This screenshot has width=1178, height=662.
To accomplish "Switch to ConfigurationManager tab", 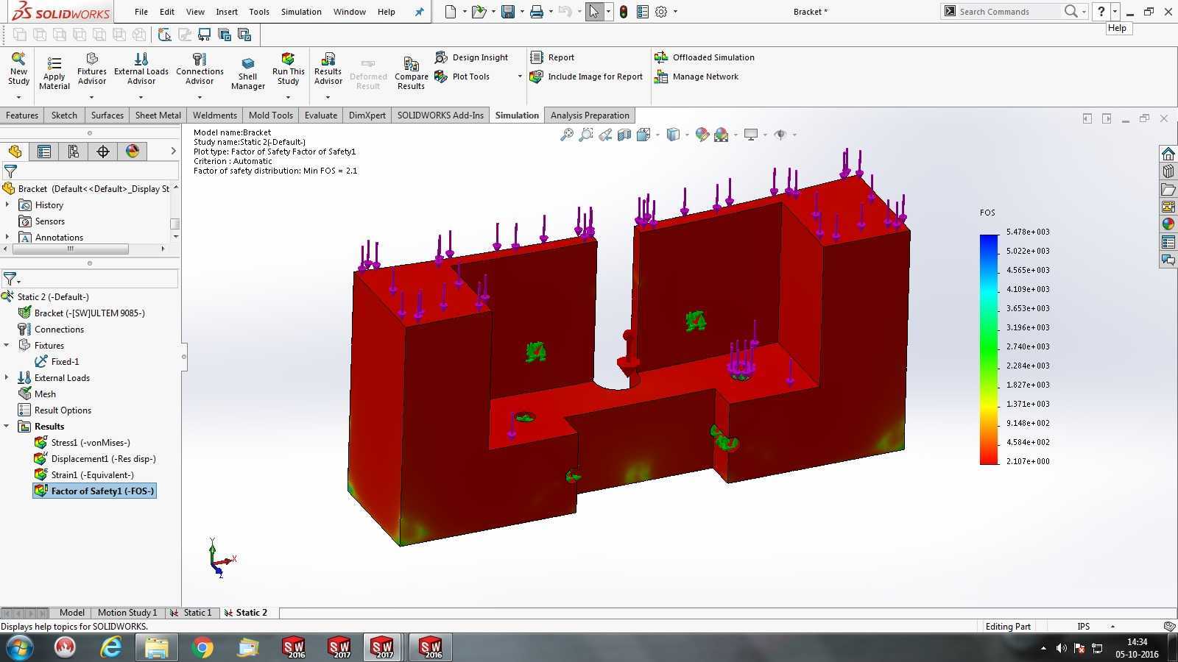I will click(74, 152).
